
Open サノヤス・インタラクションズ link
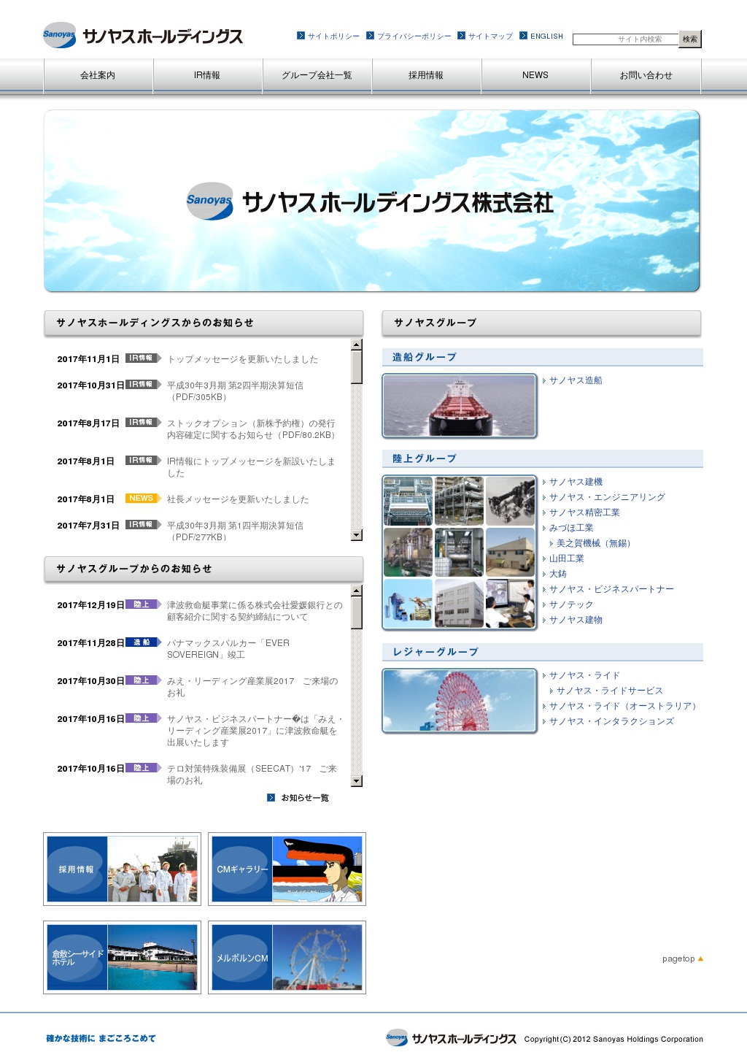click(611, 721)
